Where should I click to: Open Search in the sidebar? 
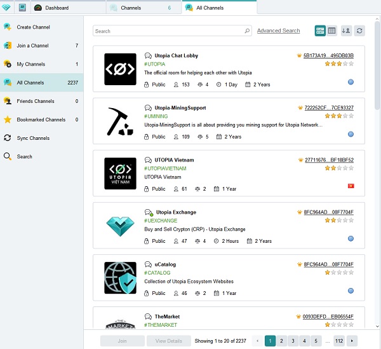tap(41, 156)
